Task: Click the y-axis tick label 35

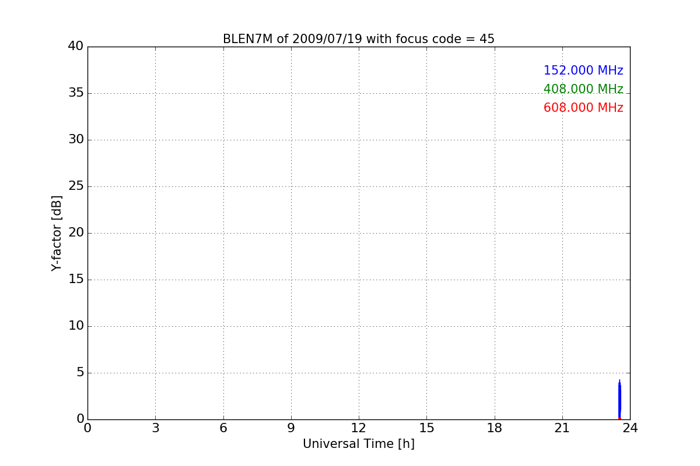Action: (76, 93)
